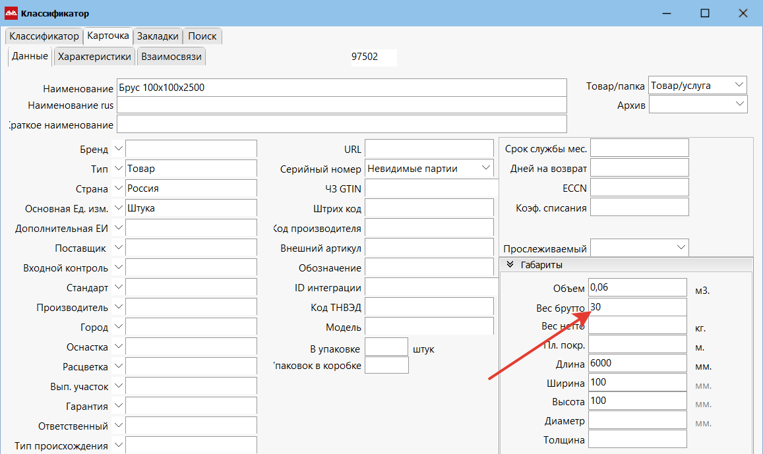763x454 pixels.
Task: Open the Закладки tab
Action: click(158, 36)
